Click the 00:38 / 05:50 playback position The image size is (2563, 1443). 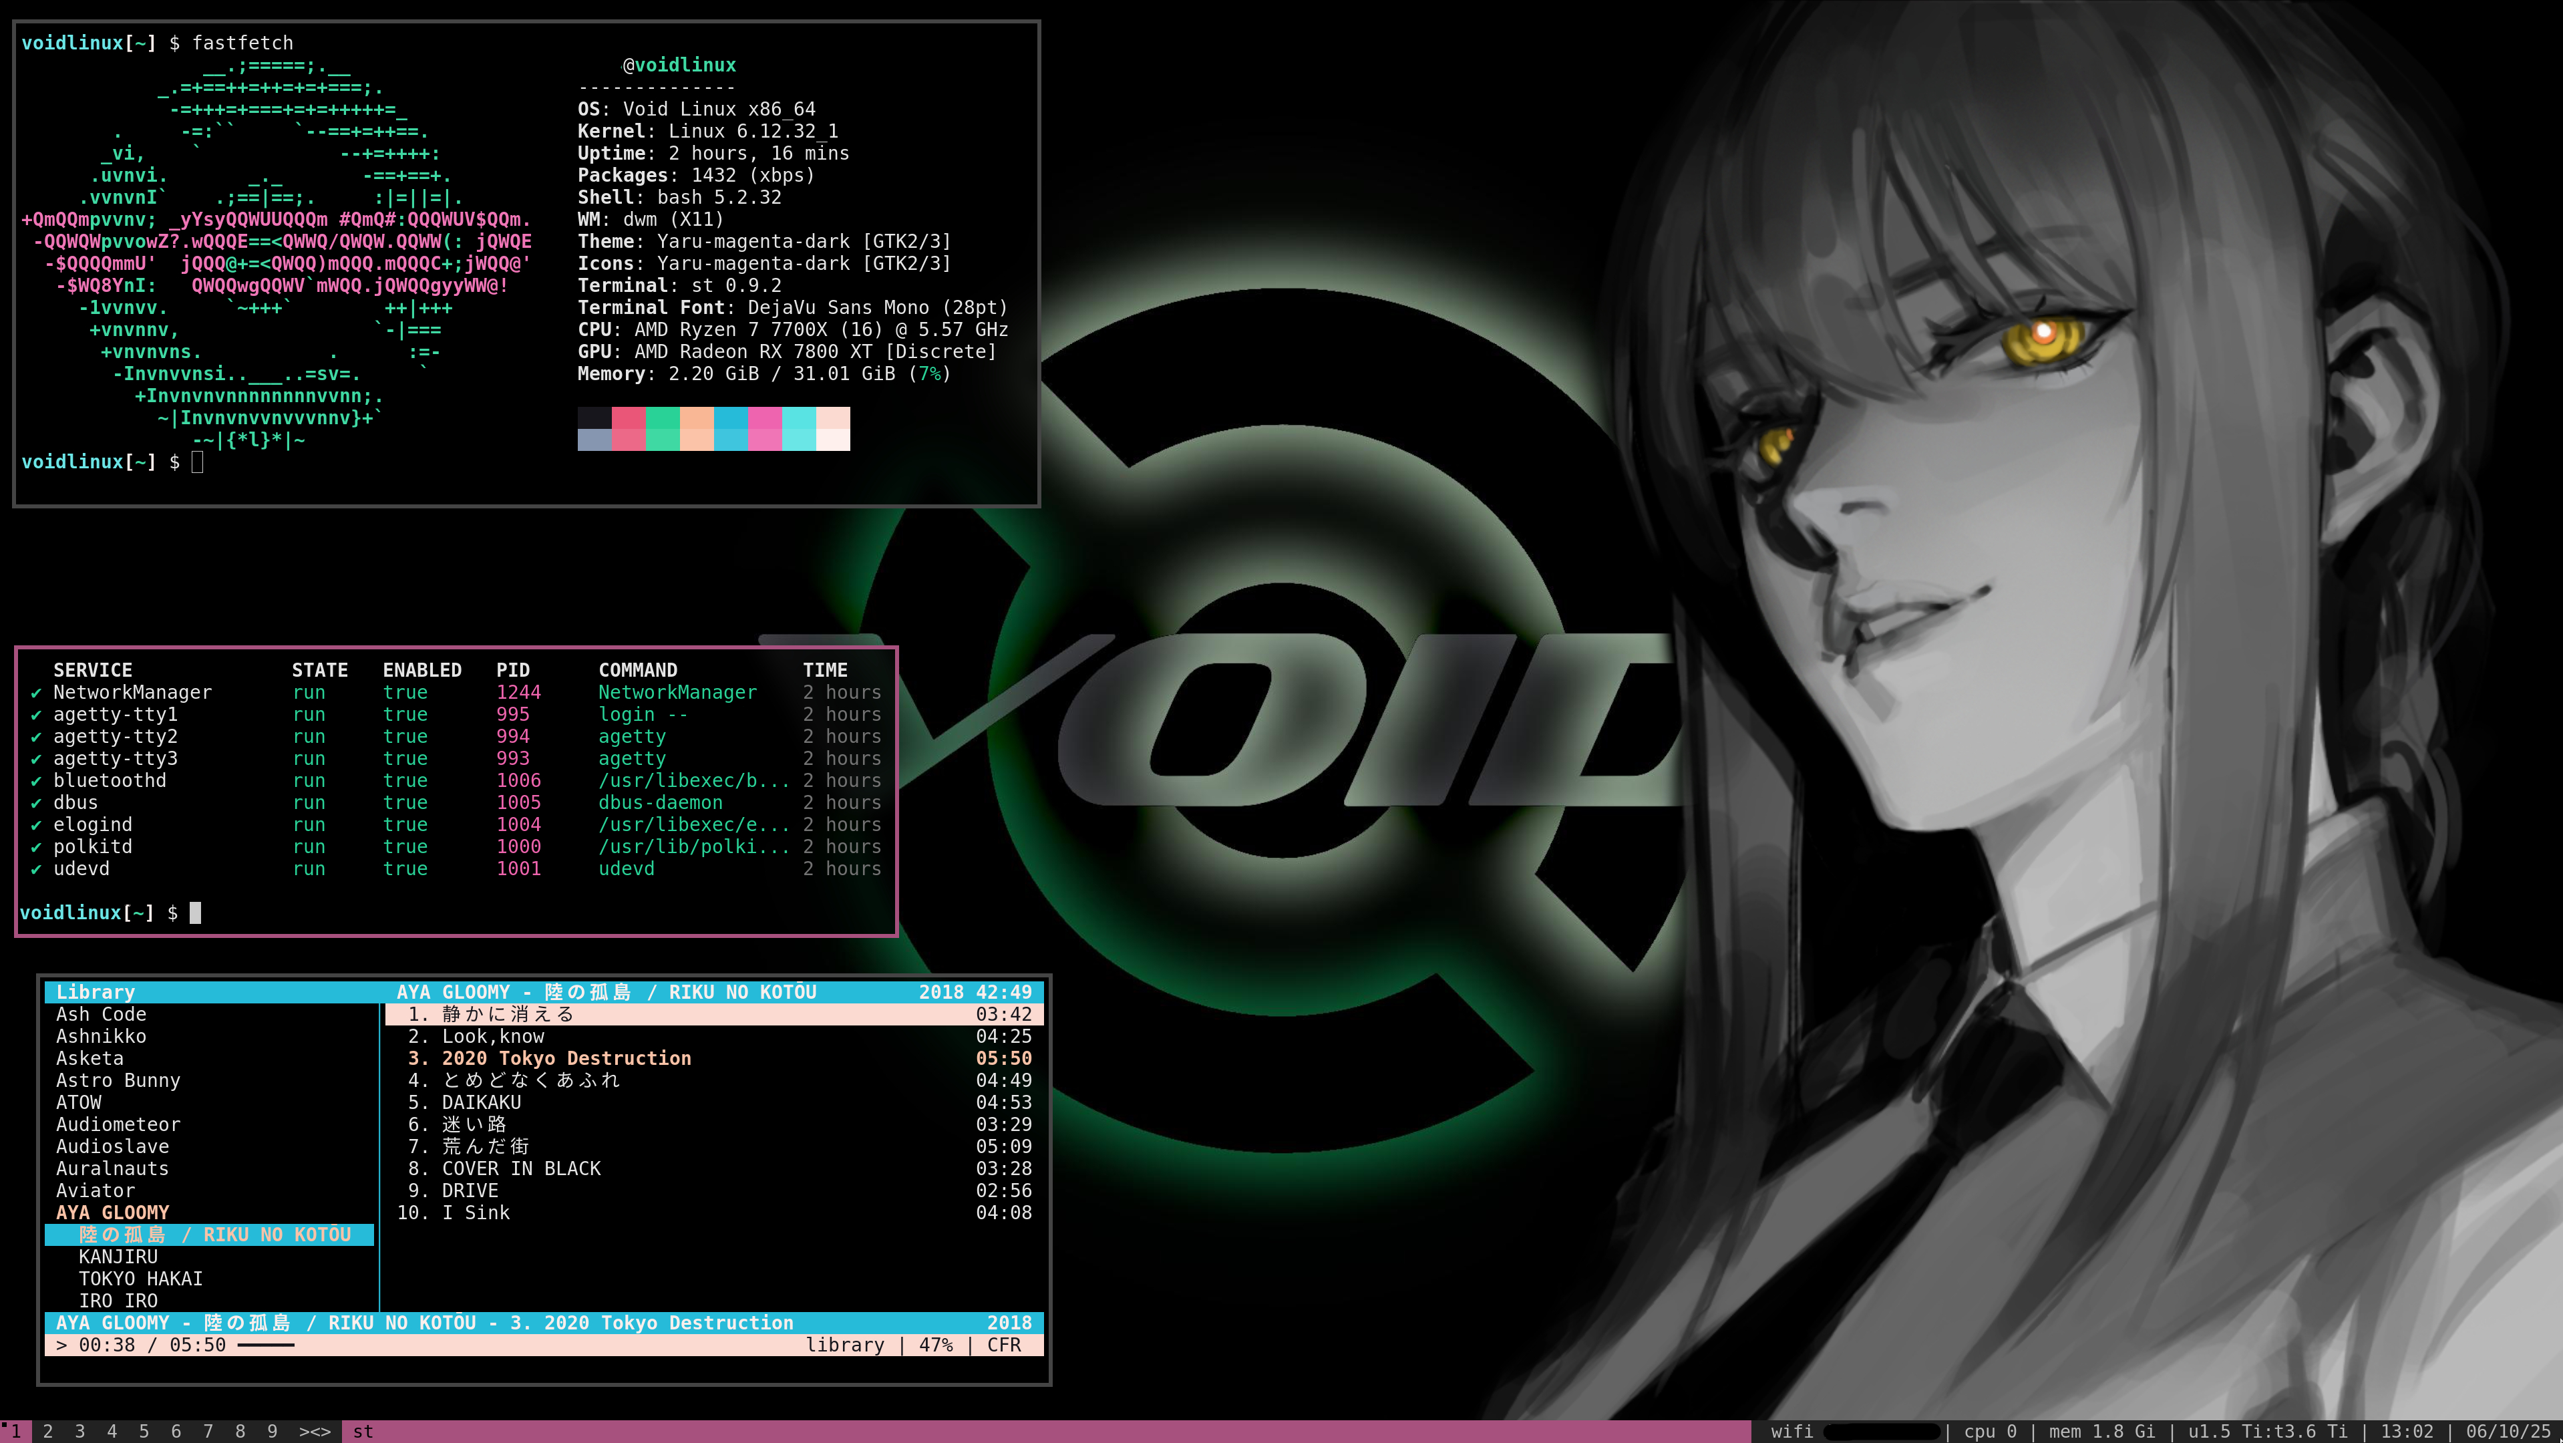point(152,1345)
